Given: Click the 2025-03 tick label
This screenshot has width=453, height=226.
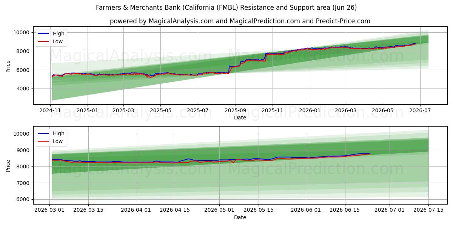Looking at the screenshot, I should 123,110.
